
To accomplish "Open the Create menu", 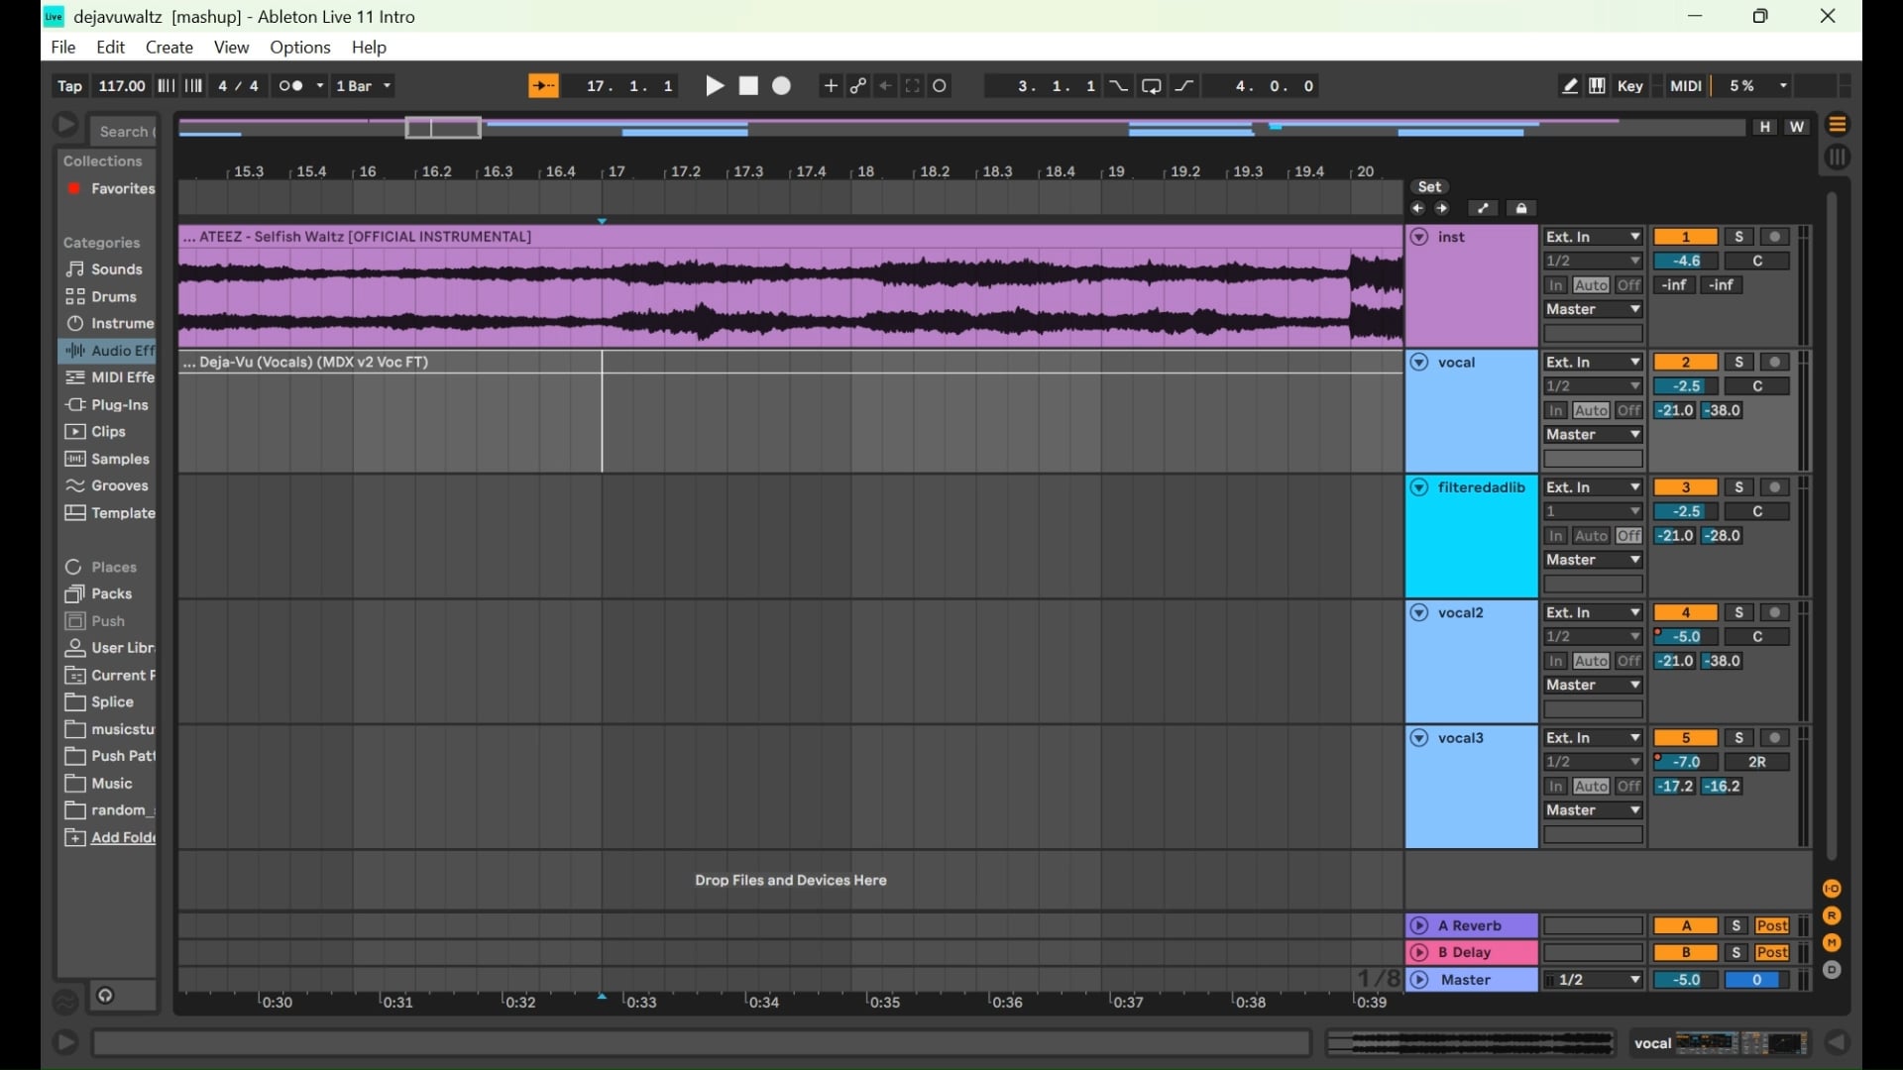I will (x=169, y=48).
